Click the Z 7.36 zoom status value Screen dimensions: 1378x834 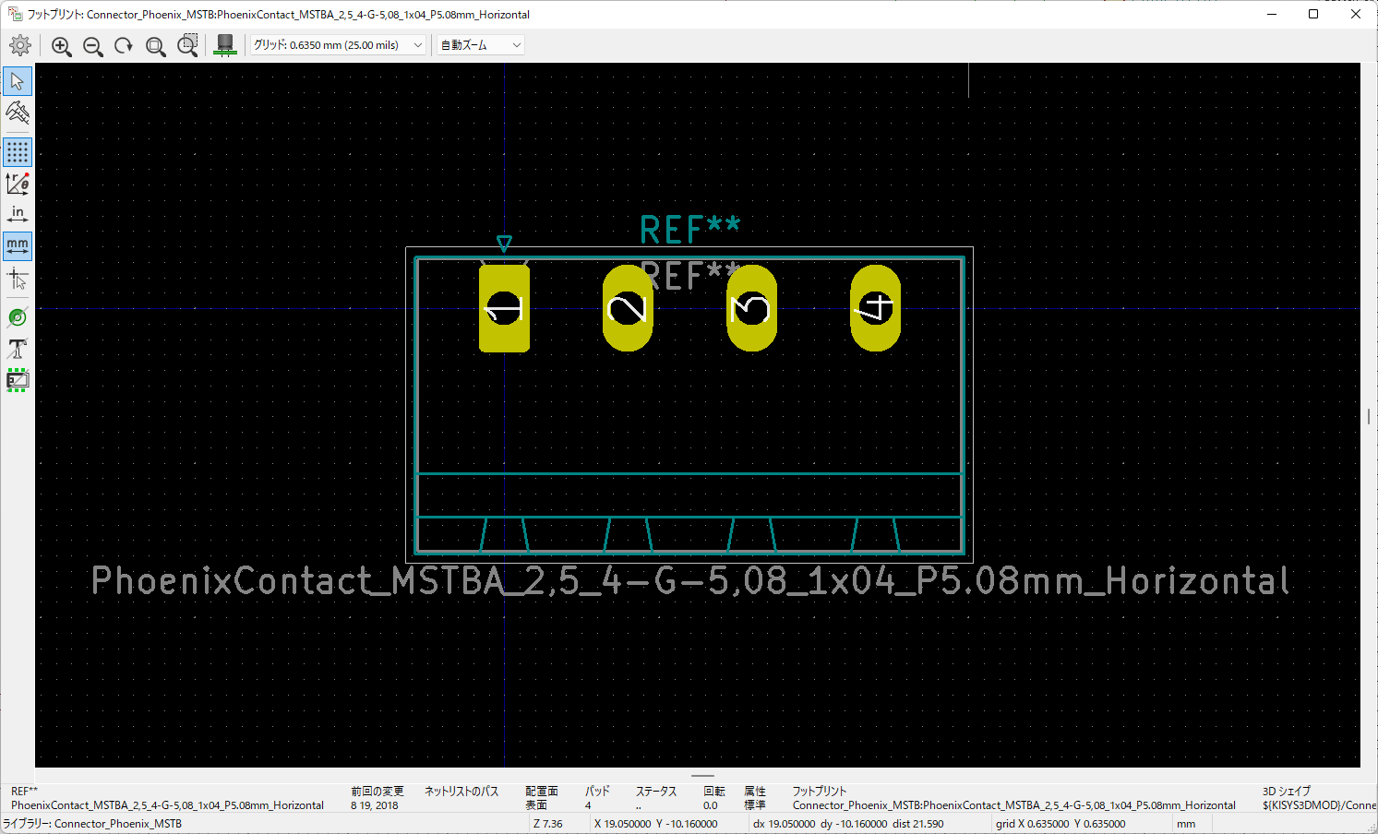coord(548,824)
